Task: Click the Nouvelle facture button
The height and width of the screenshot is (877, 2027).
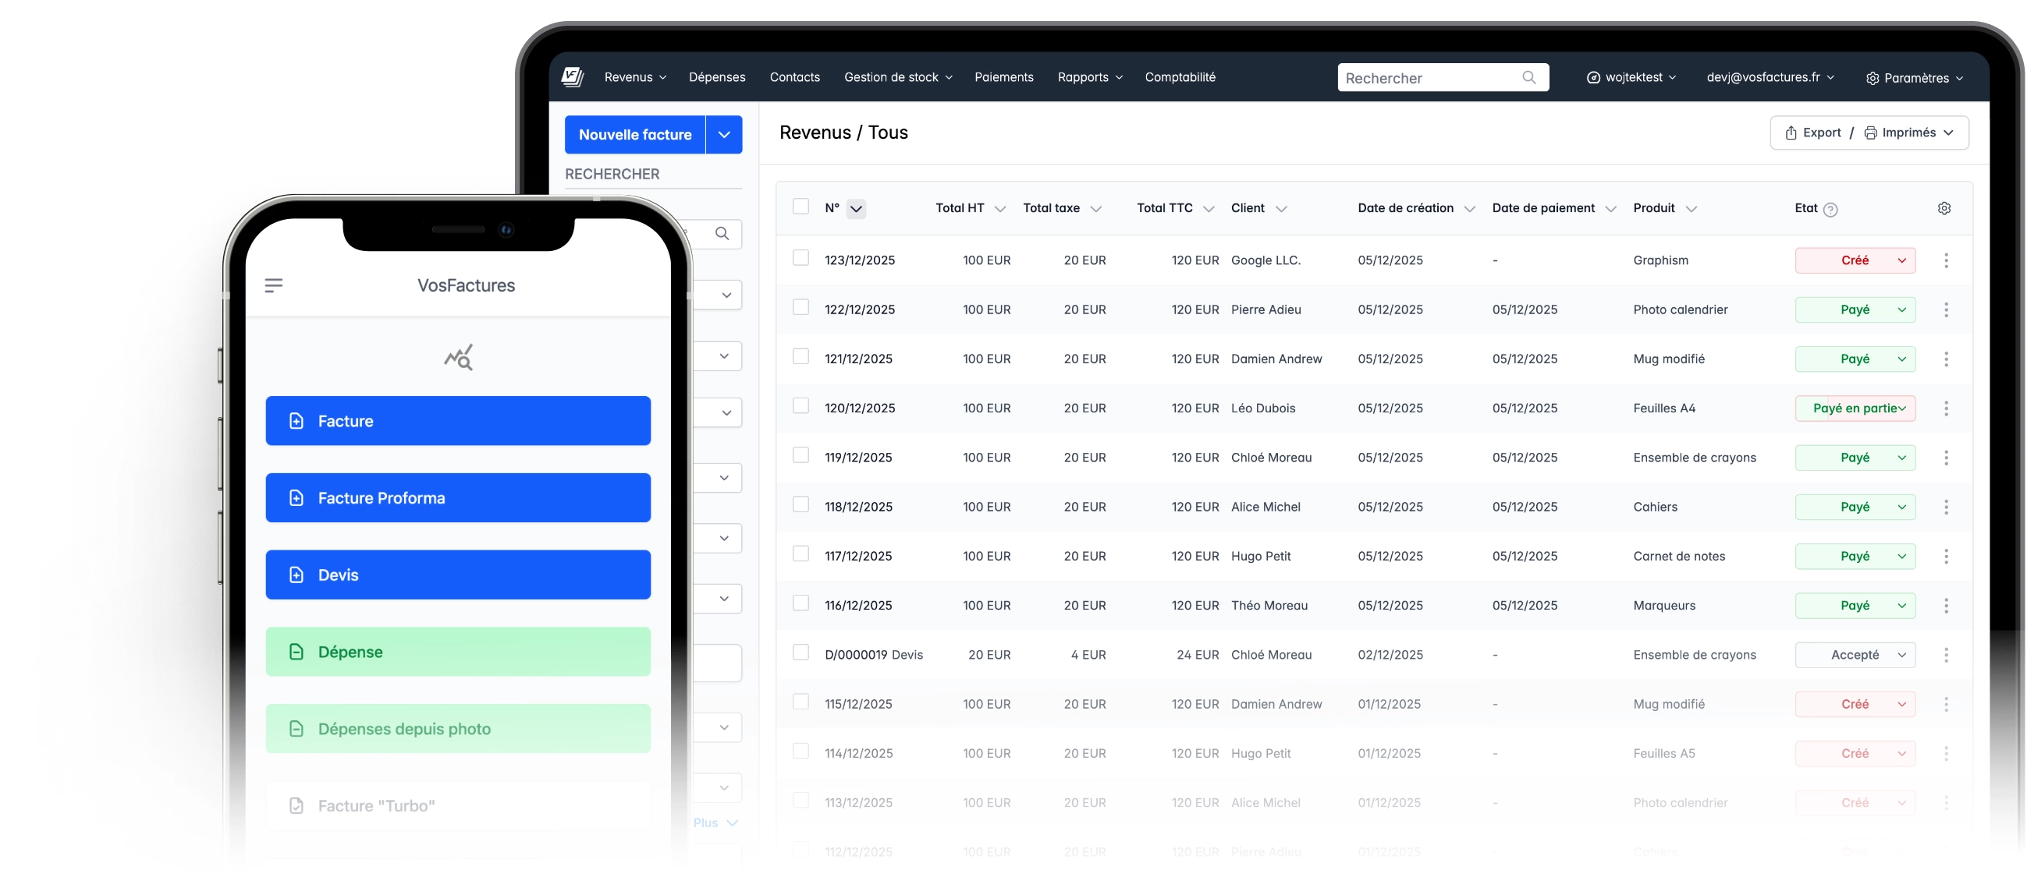Action: (635, 135)
